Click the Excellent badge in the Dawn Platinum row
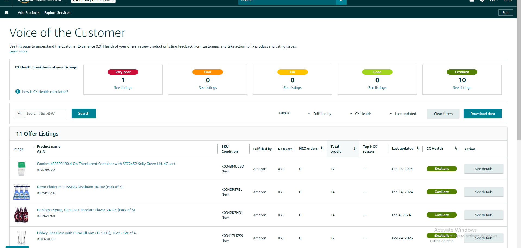 coord(441,192)
